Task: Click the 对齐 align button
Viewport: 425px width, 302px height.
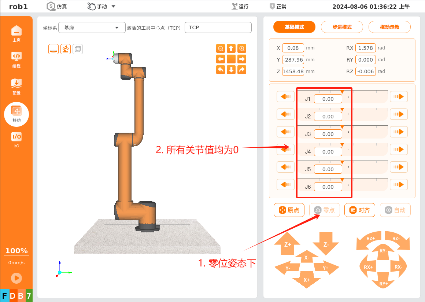Action: pyautogui.click(x=360, y=210)
